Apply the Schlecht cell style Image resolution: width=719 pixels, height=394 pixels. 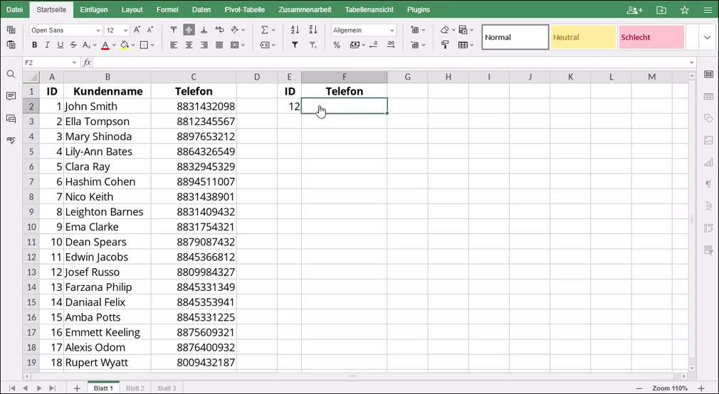[651, 38]
